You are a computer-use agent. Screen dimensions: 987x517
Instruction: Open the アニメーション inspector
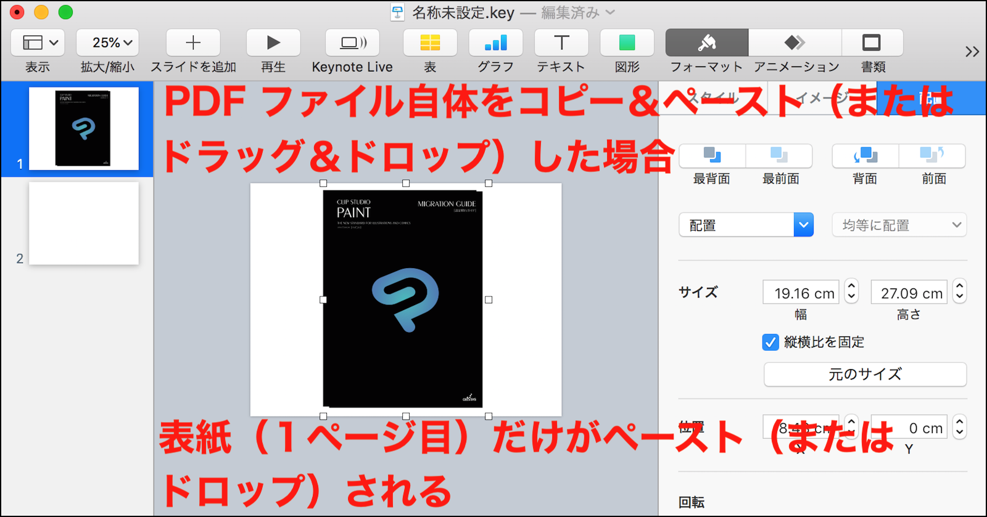click(795, 43)
